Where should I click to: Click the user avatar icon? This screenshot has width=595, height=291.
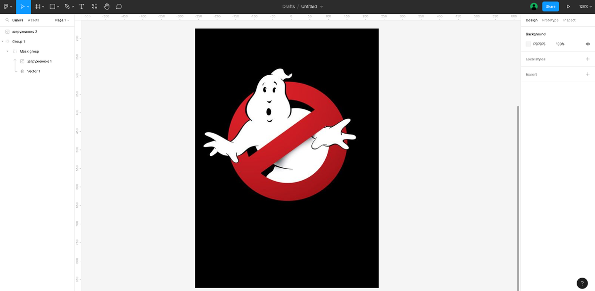coord(534,6)
